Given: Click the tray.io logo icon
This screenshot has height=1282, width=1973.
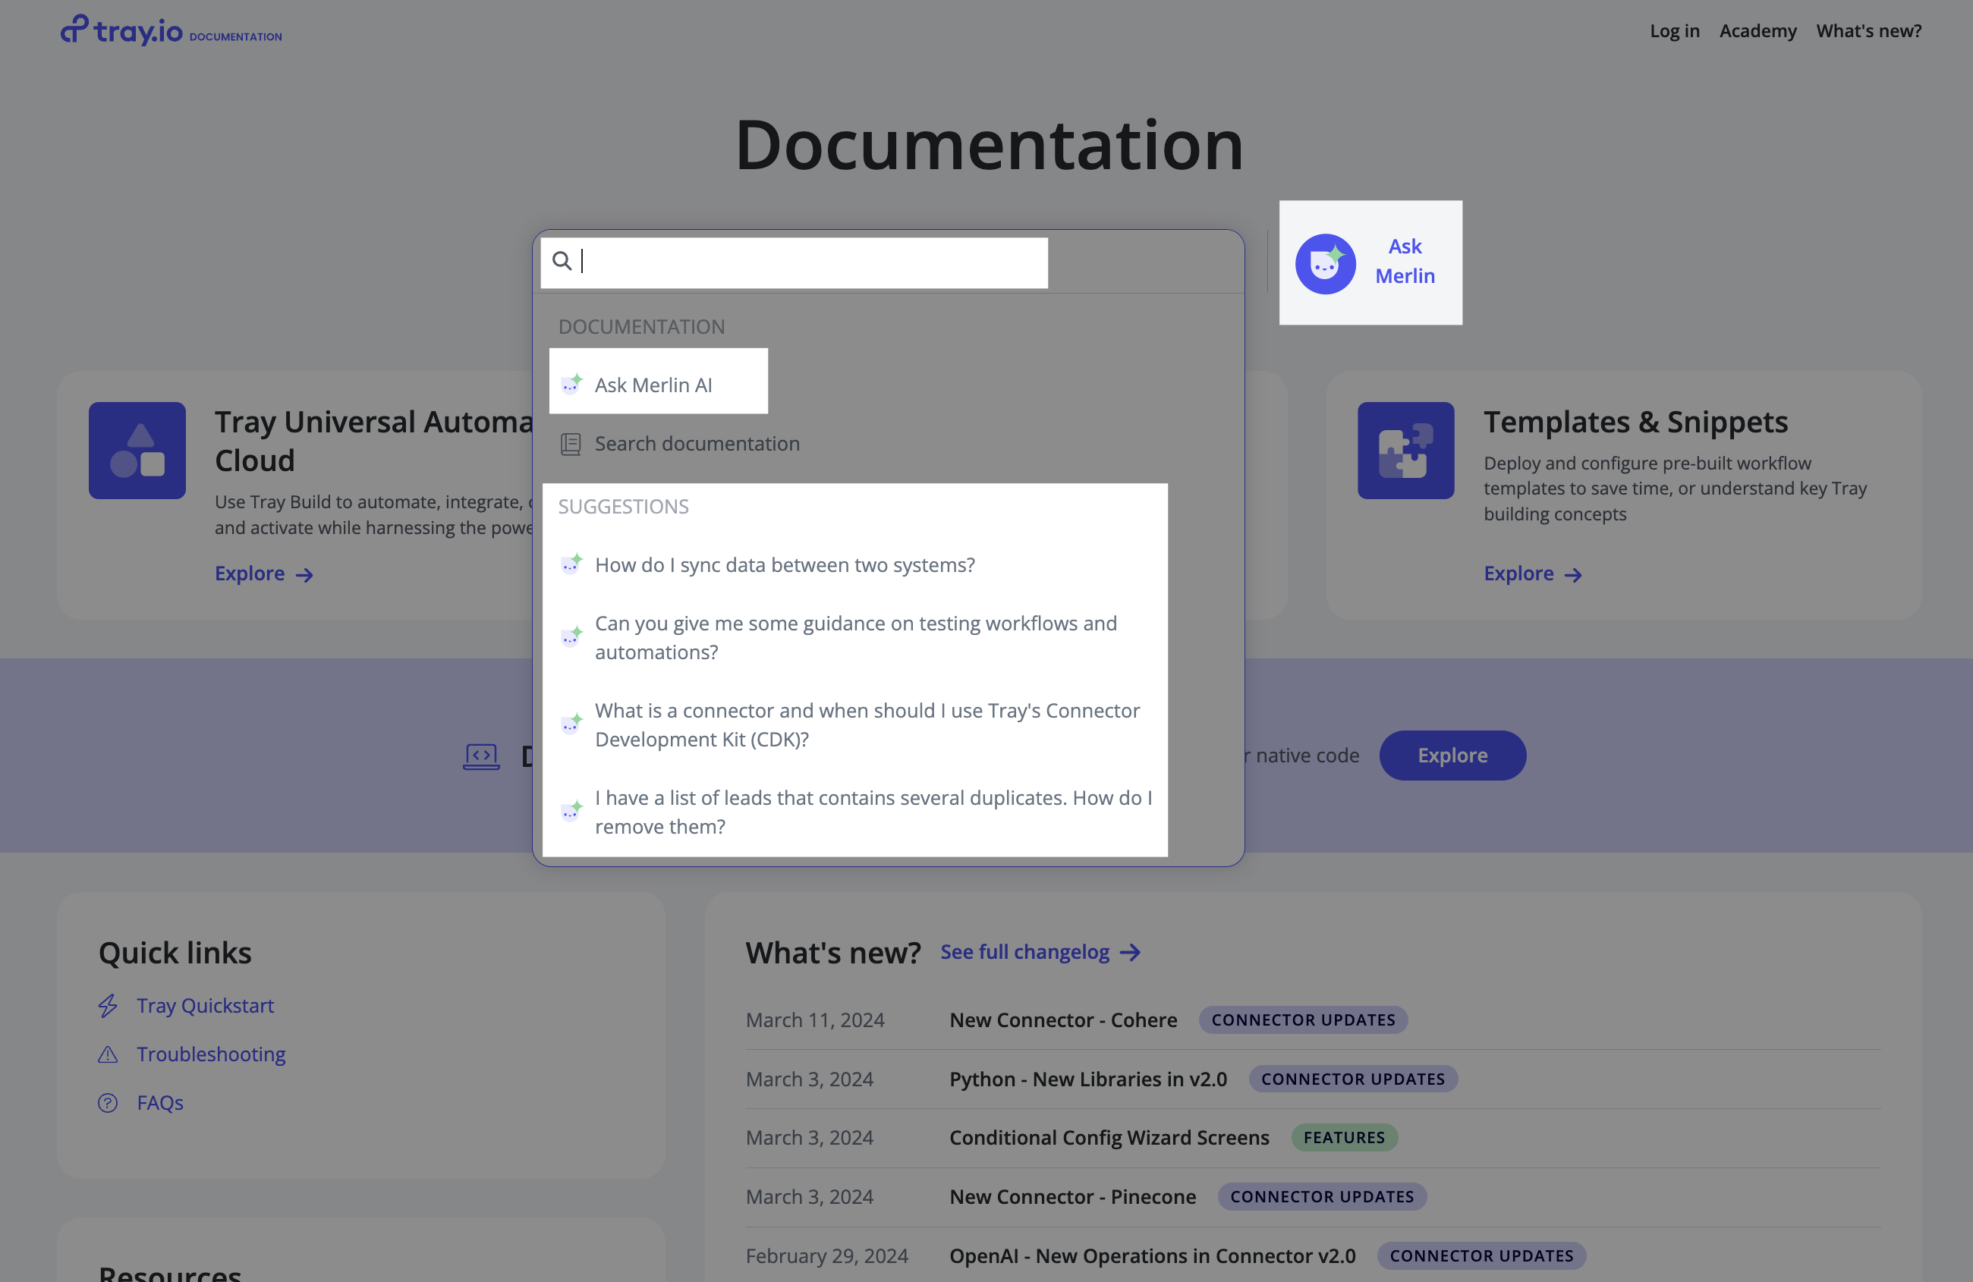Looking at the screenshot, I should 74,29.
